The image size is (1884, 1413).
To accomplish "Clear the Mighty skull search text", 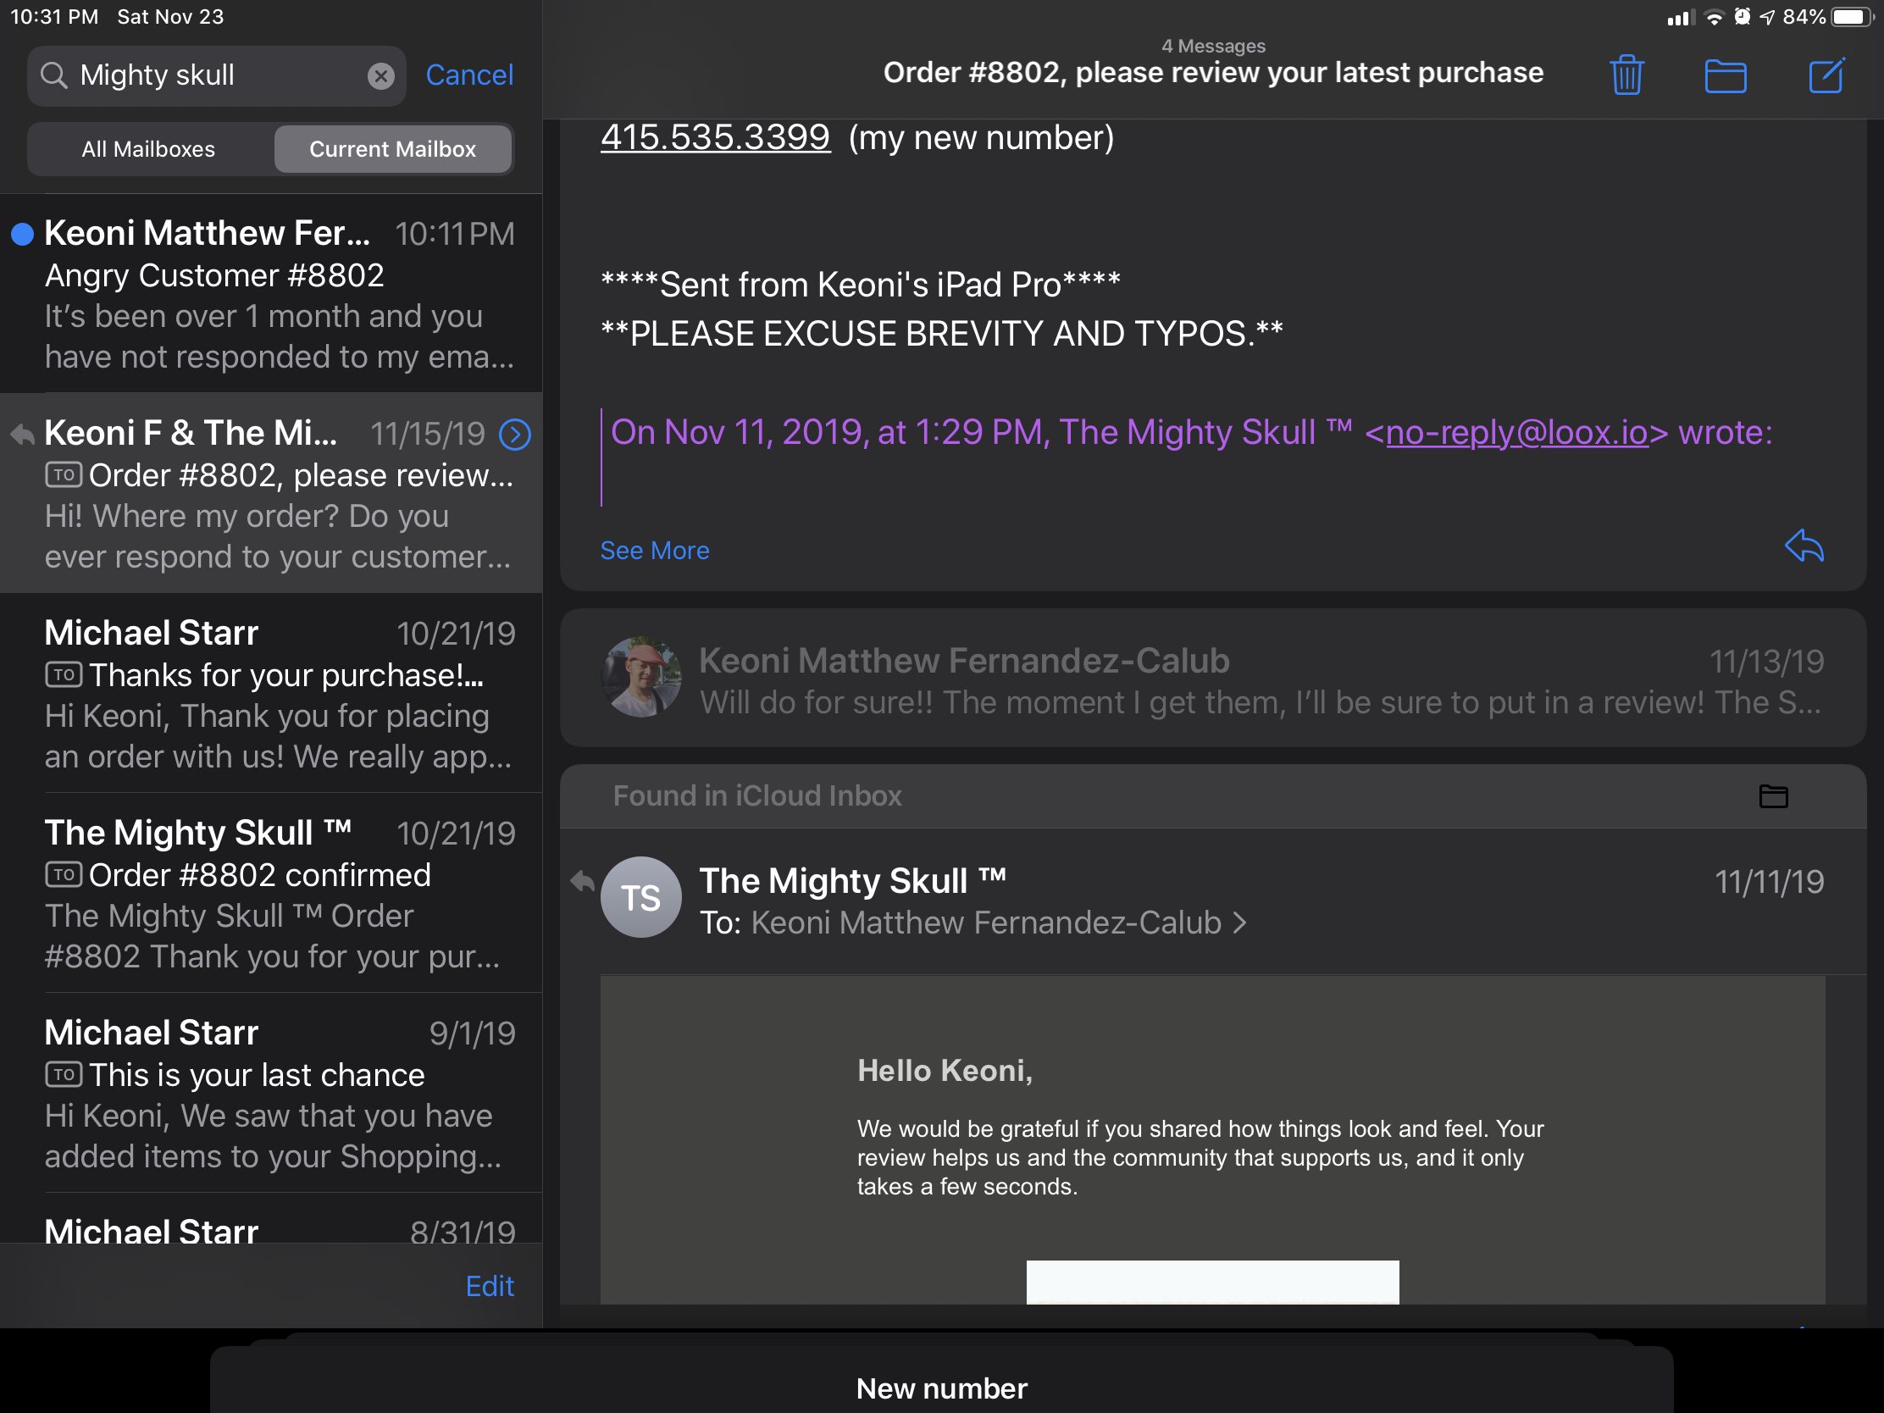I will [380, 75].
